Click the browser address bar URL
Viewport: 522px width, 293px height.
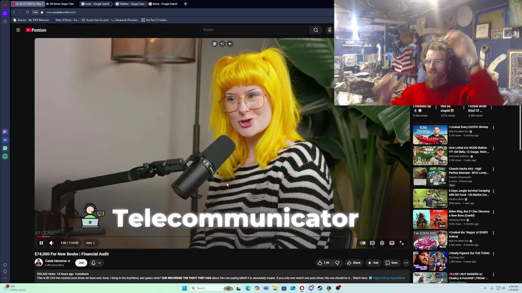click(61, 12)
